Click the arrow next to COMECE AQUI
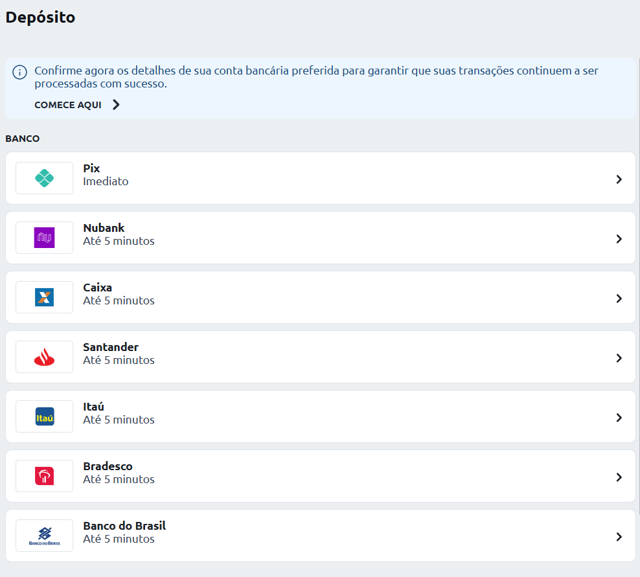This screenshot has width=640, height=577. pos(116,105)
